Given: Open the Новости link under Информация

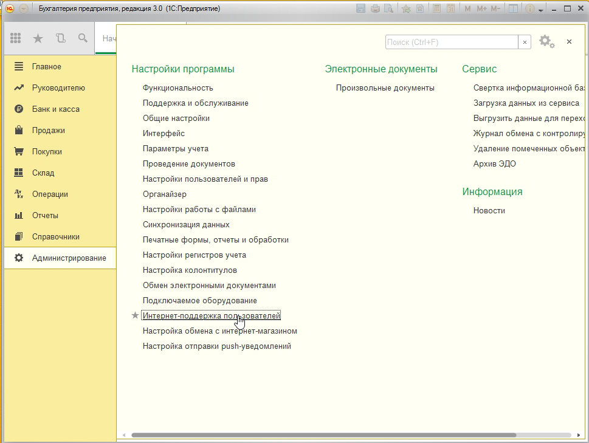Looking at the screenshot, I should coord(489,211).
